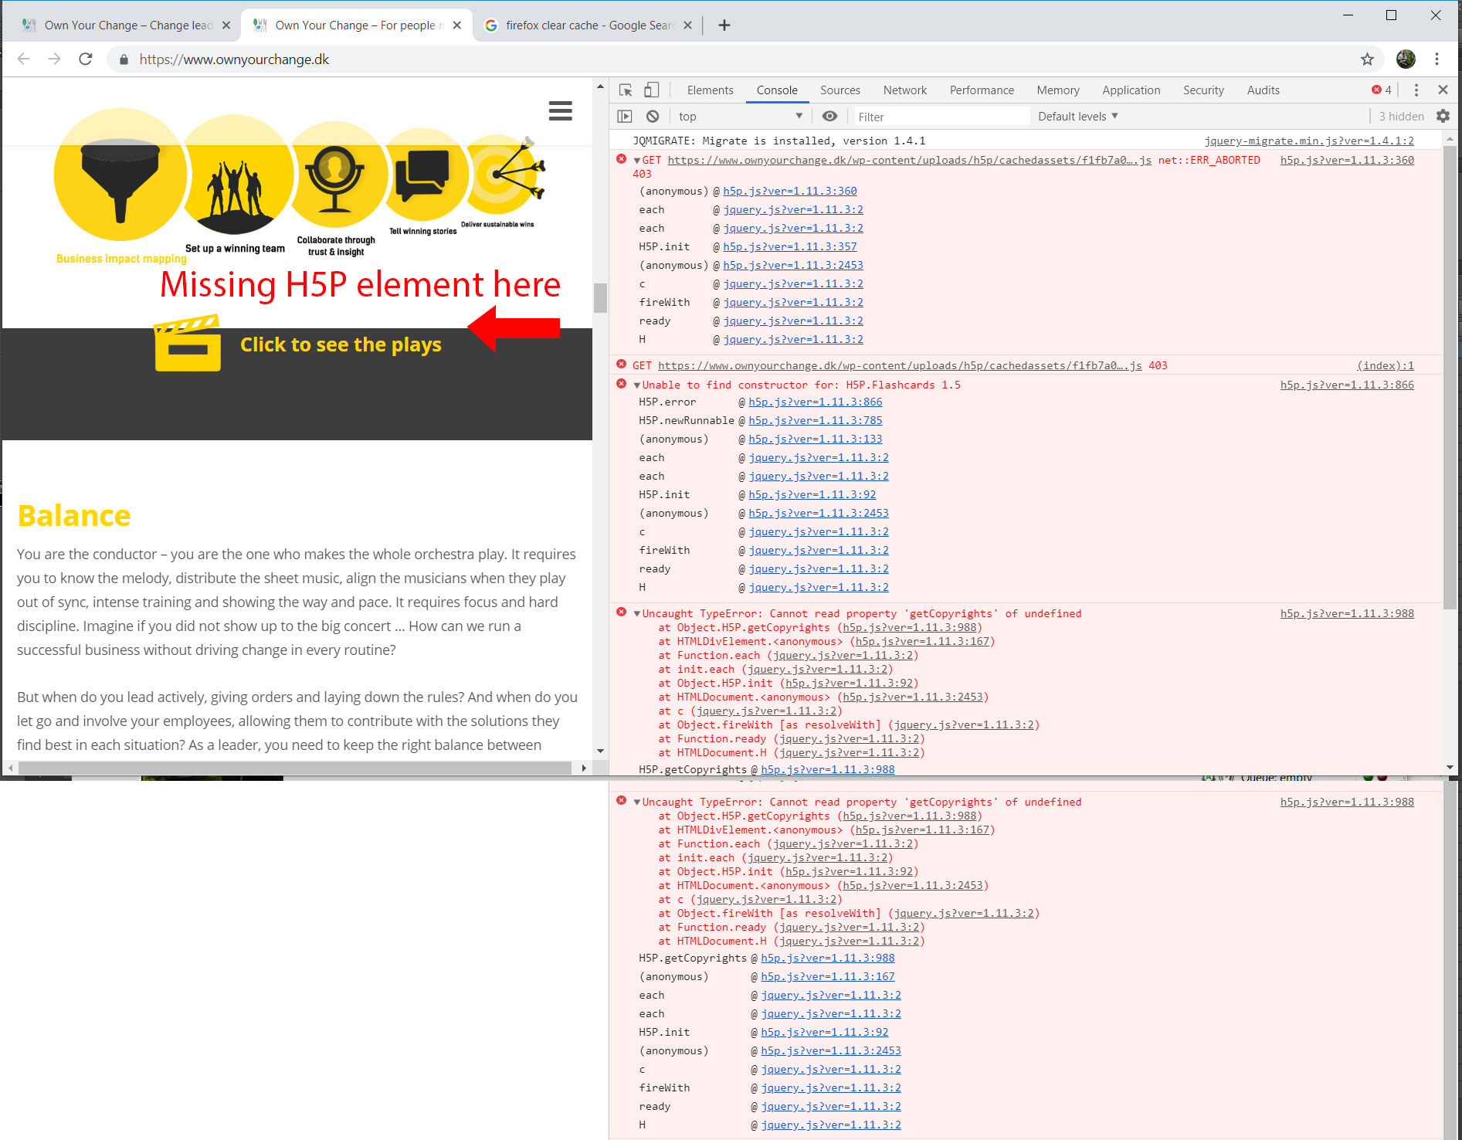Click 'Click to see the plays' link

pyautogui.click(x=341, y=344)
